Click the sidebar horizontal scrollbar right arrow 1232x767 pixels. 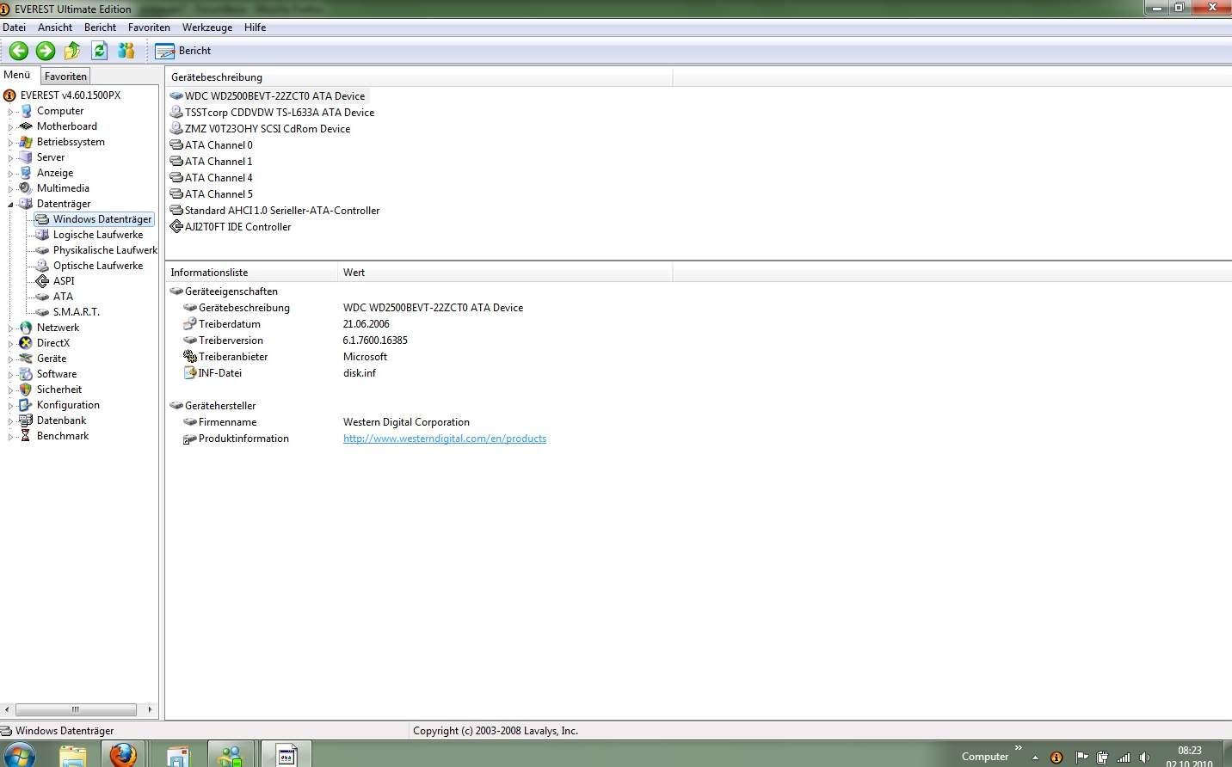point(150,709)
